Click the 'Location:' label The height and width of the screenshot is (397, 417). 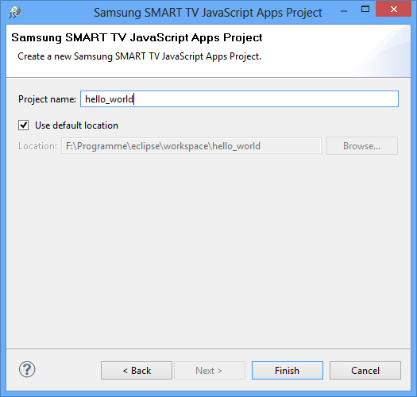pyautogui.click(x=37, y=146)
